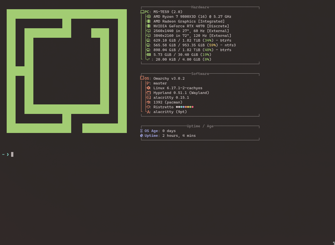Click the text AMD Radeon Graphics [Integrated]
The image size is (335, 245).
[x=189, y=21]
